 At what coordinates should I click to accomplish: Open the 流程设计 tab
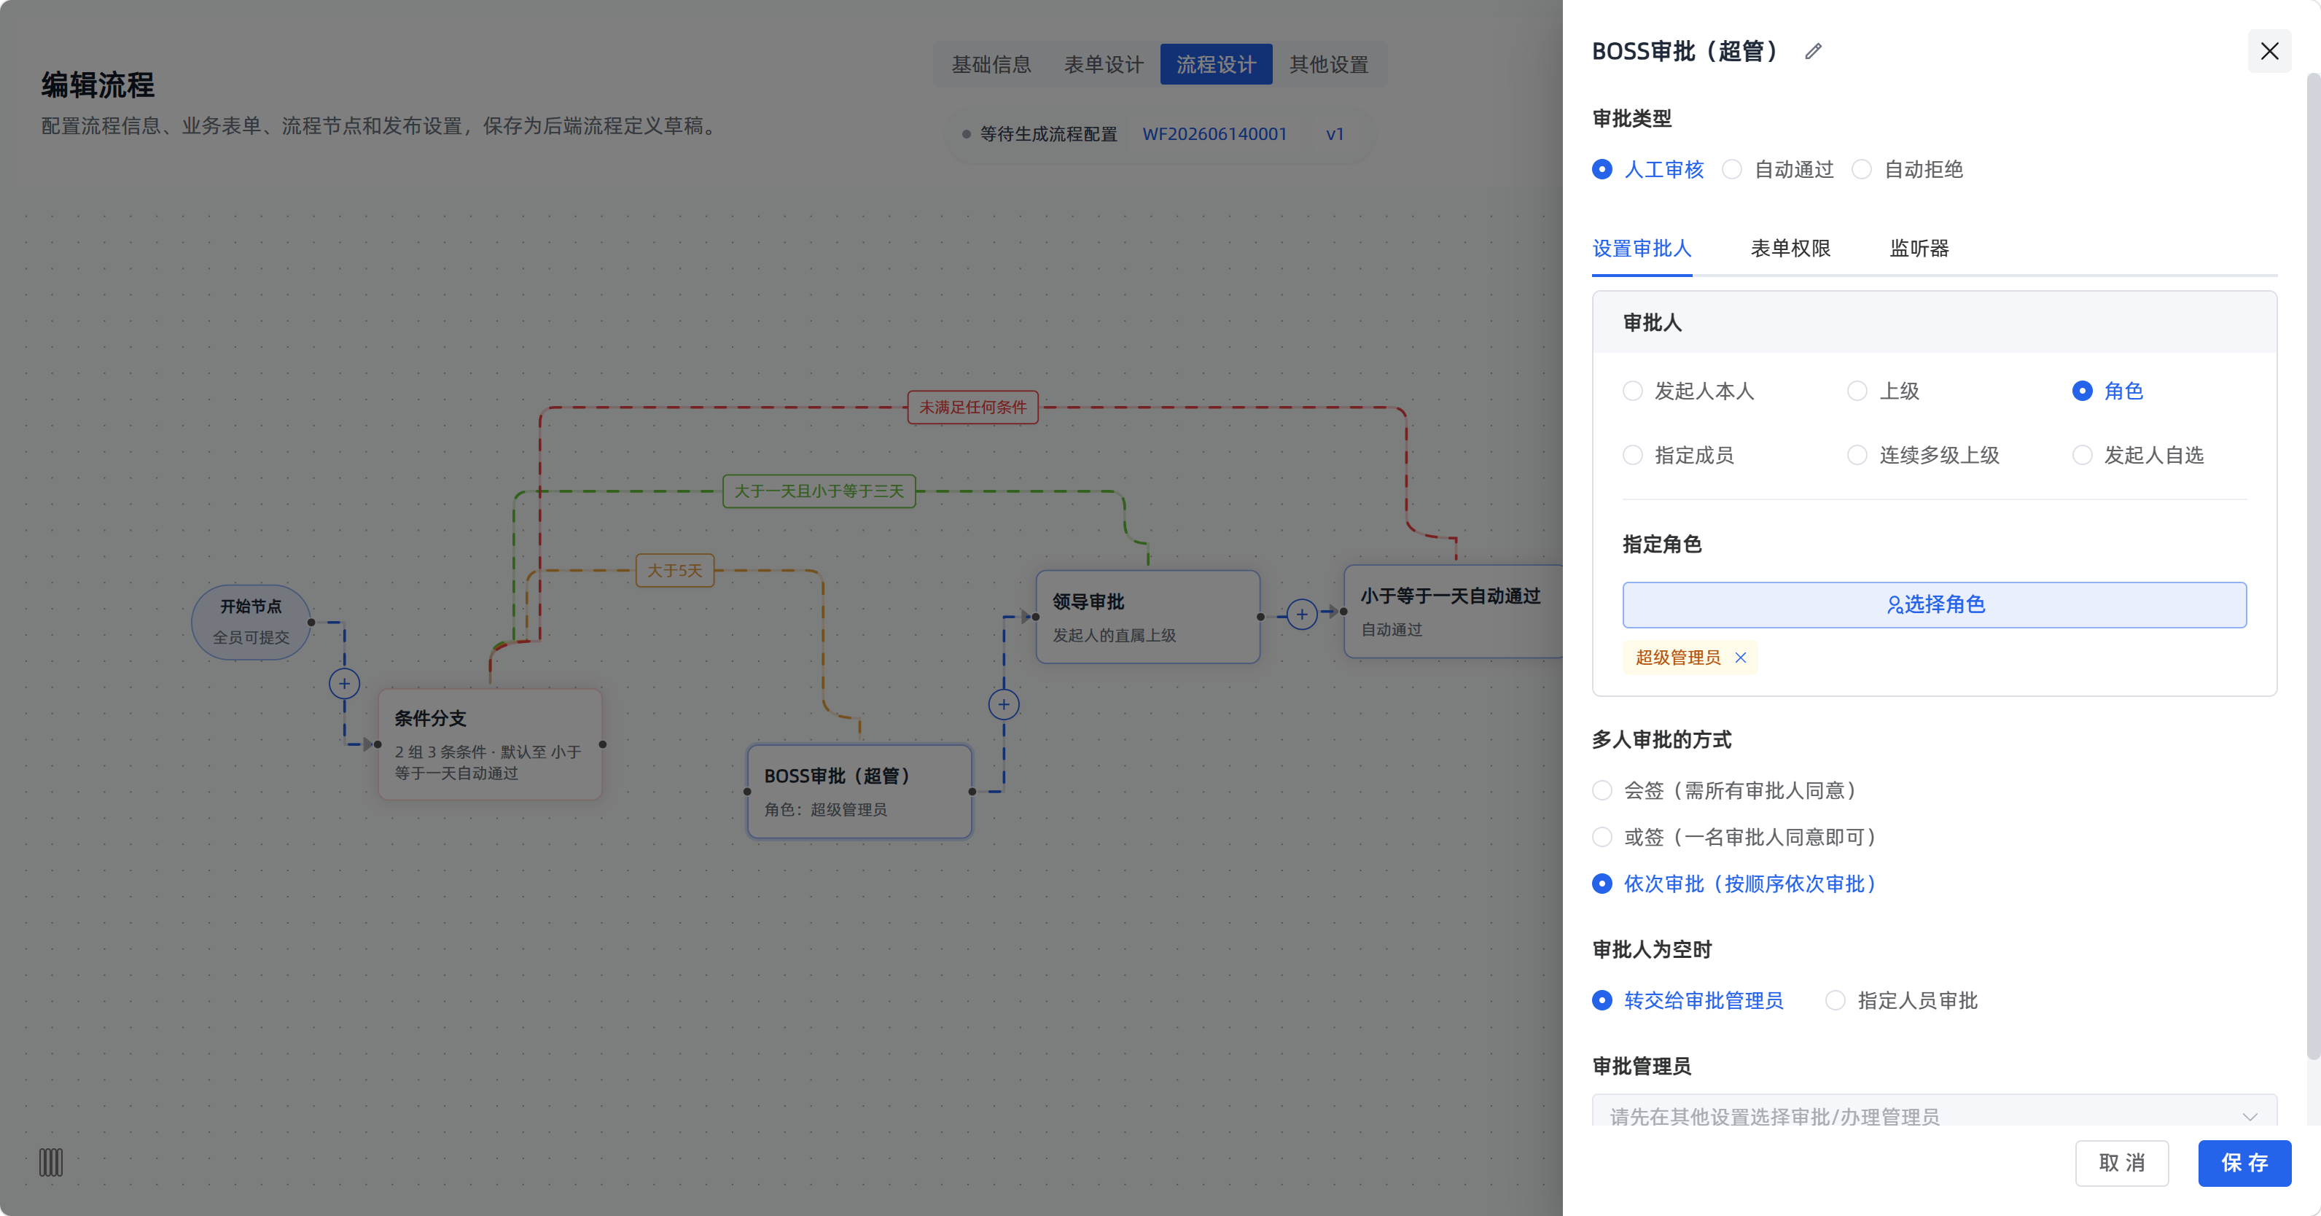pos(1217,65)
